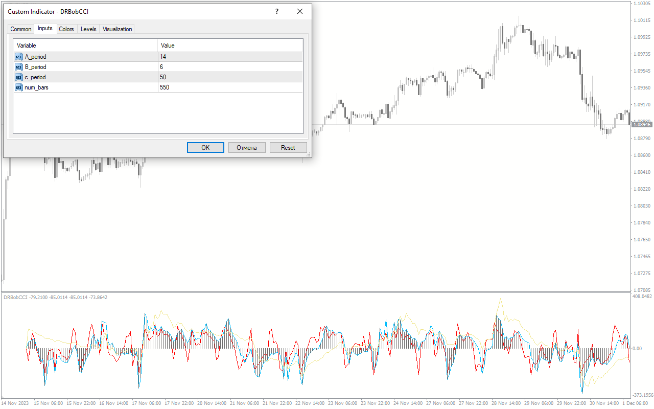This screenshot has height=409, width=654.
Task: Click the B_period variable type icon
Action: coord(19,67)
